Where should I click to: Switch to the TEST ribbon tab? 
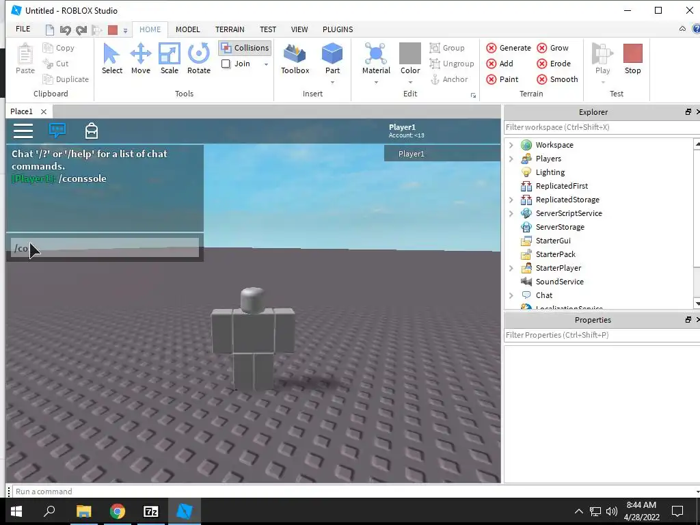[x=268, y=29]
